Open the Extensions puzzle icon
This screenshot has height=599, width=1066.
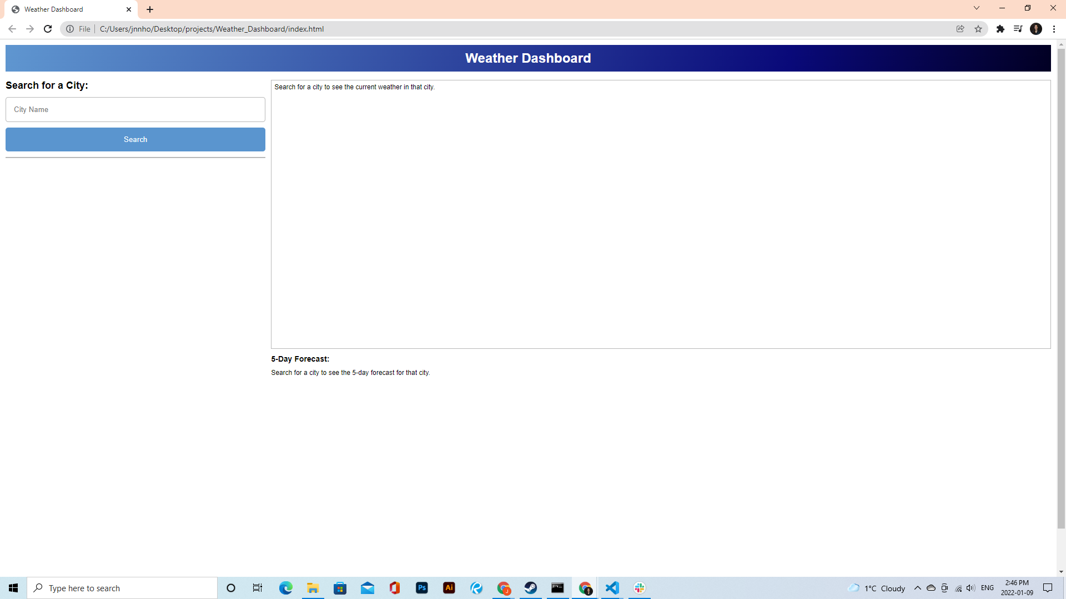[x=1000, y=29]
